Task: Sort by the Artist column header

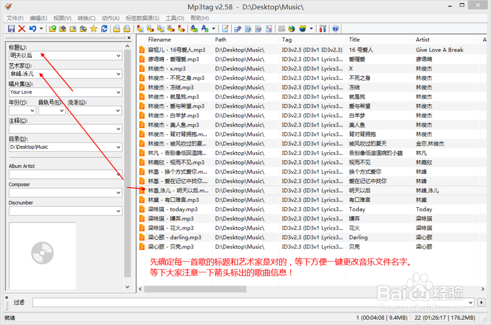Action: click(x=446, y=40)
